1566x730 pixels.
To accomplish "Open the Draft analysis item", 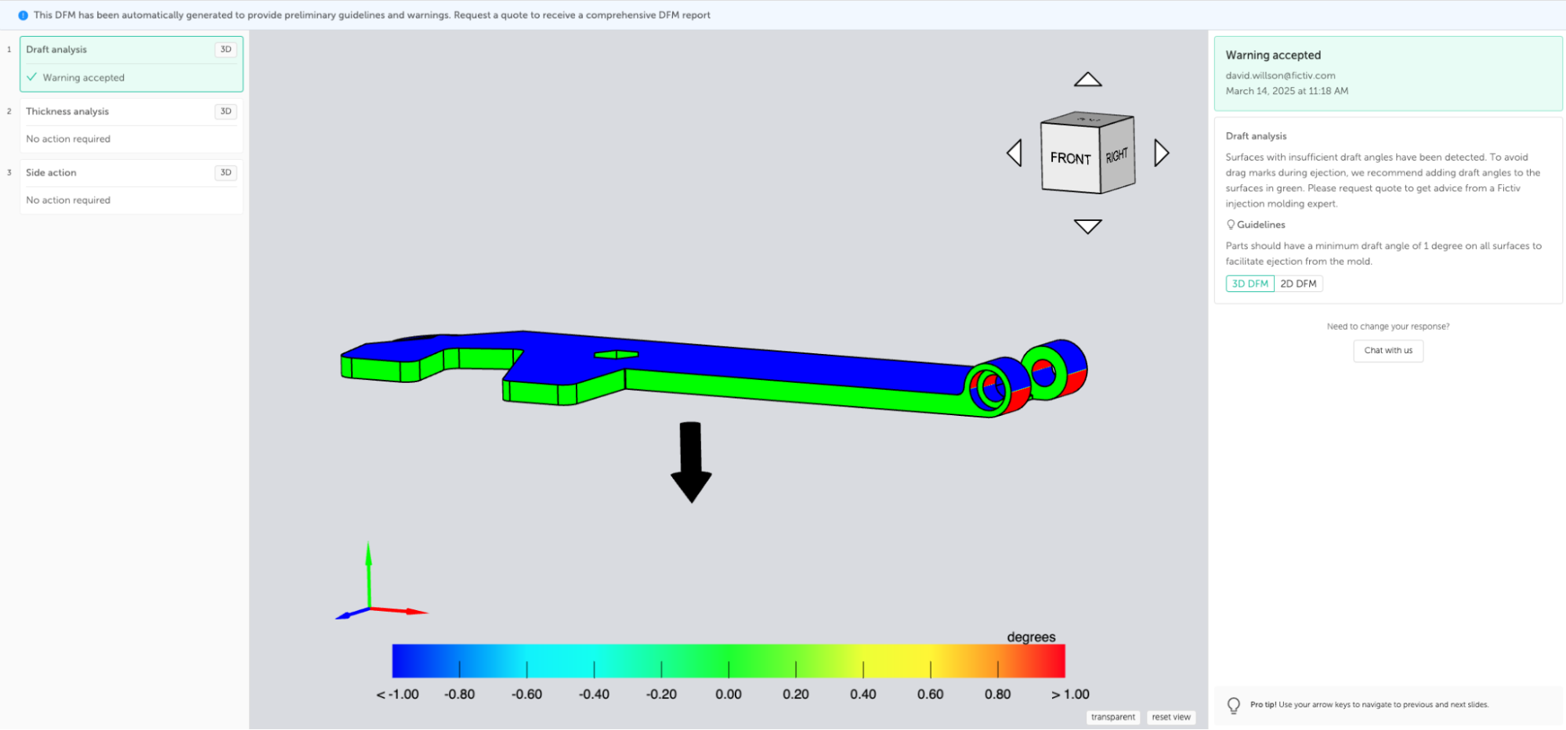I will coord(56,49).
